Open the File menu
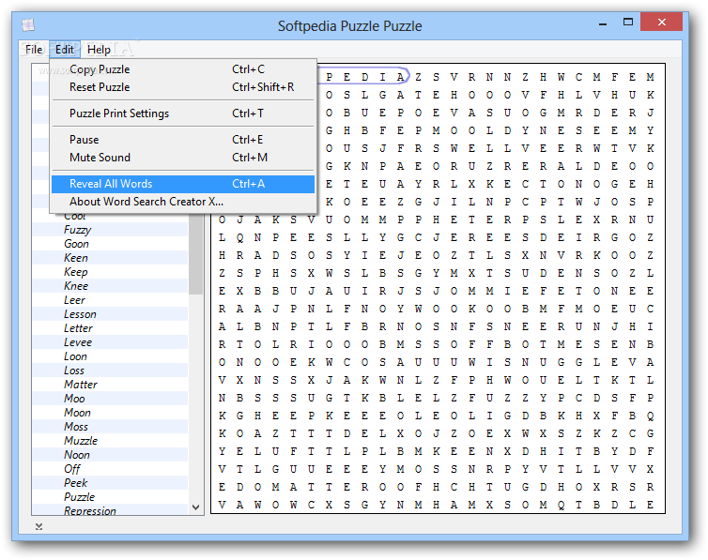 point(34,49)
